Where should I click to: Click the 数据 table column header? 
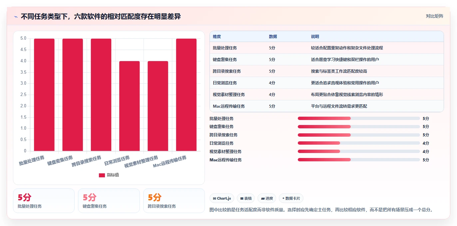[x=273, y=37]
